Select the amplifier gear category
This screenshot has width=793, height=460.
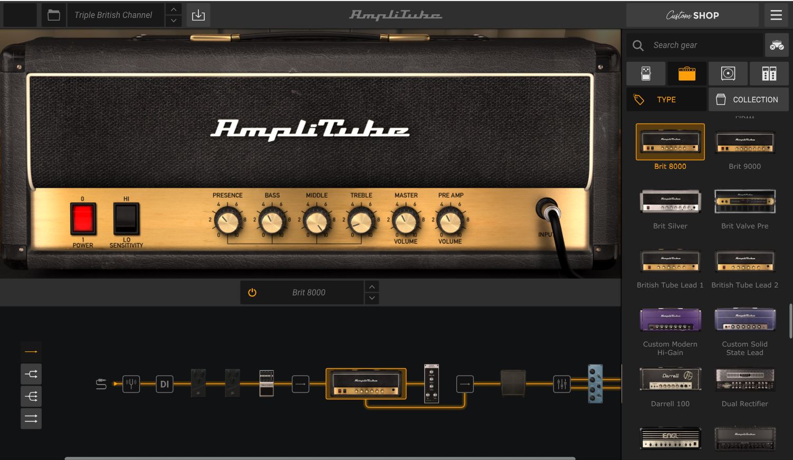click(x=687, y=73)
